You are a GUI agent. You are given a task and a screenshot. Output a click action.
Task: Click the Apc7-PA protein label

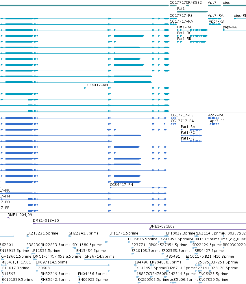[216, 115]
